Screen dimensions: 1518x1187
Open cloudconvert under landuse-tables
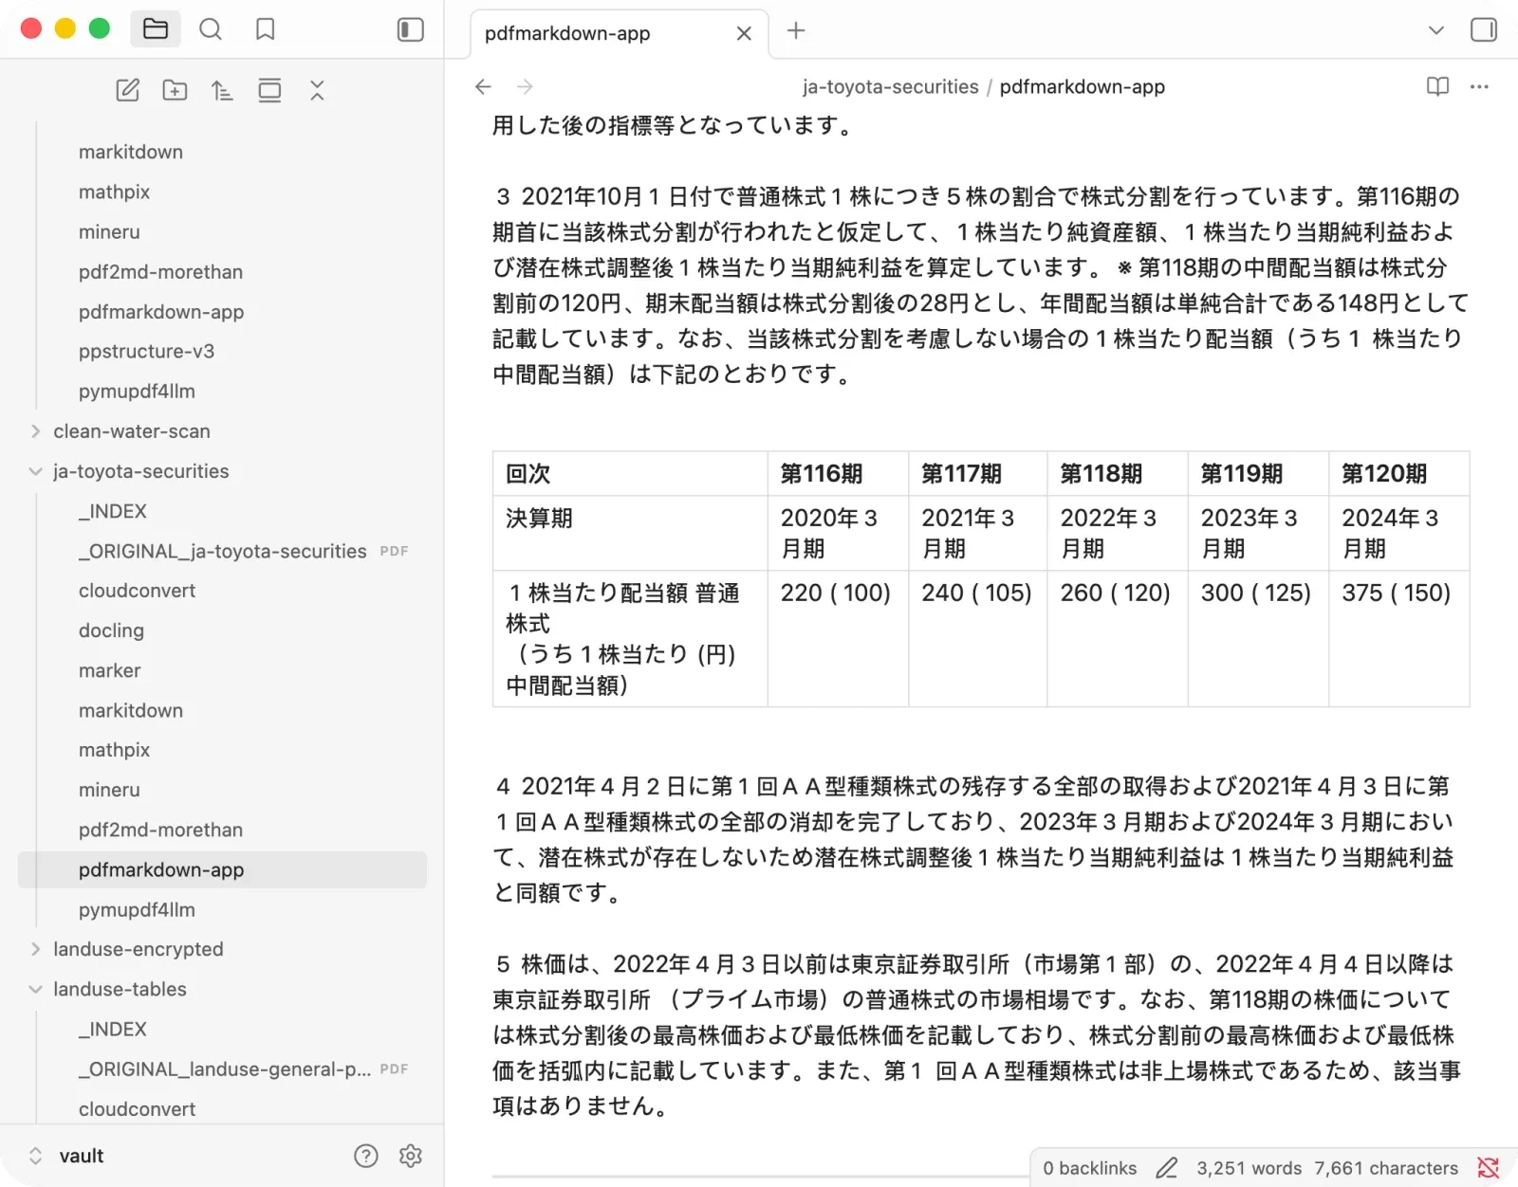[137, 1108]
